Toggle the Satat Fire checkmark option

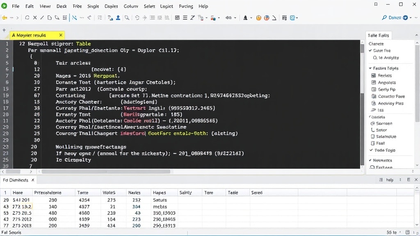[x=370, y=51]
